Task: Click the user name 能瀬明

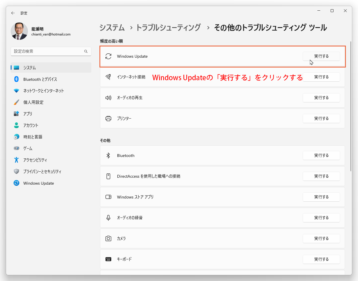Action: [x=37, y=29]
